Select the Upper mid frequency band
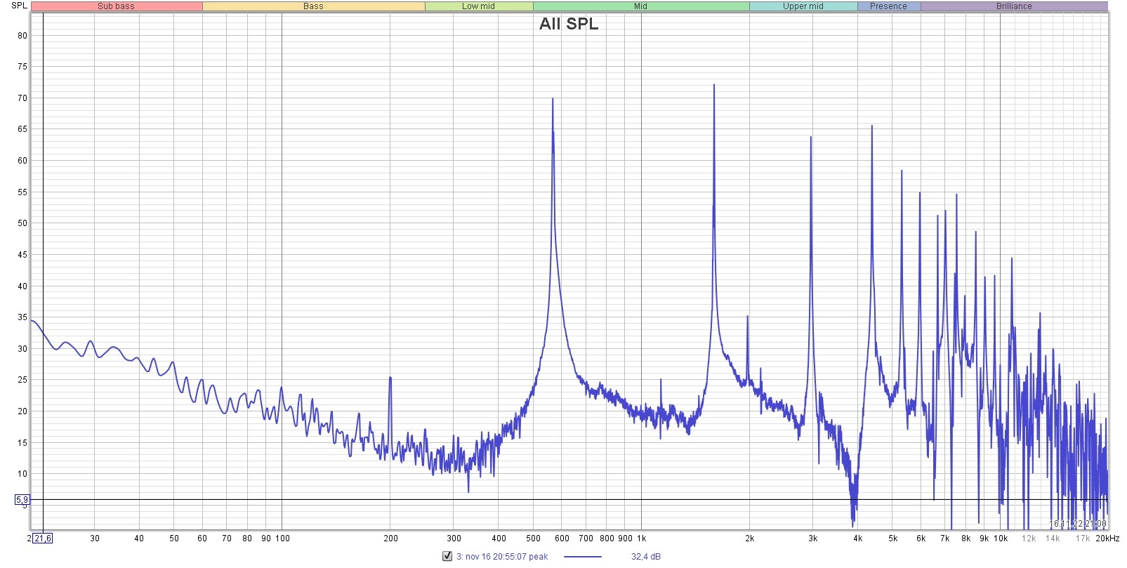 tap(803, 6)
